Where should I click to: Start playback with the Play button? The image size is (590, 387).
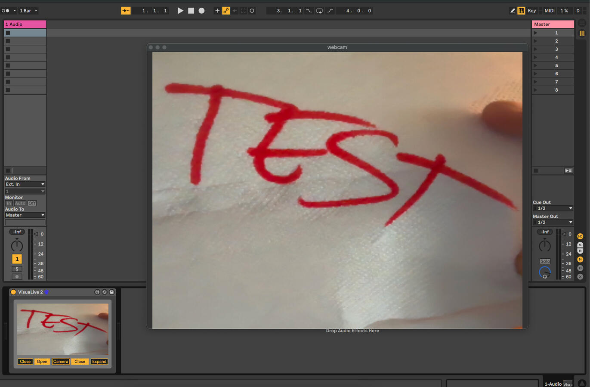[x=180, y=11]
